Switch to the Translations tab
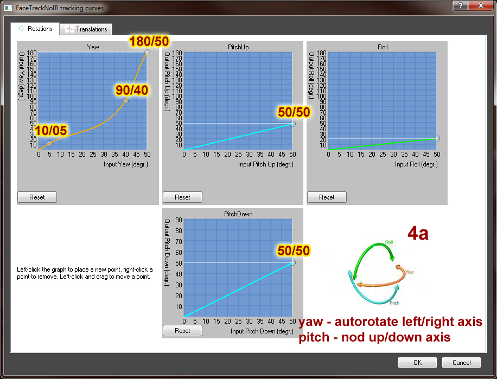Image resolution: width=497 pixels, height=379 pixels. (x=86, y=29)
